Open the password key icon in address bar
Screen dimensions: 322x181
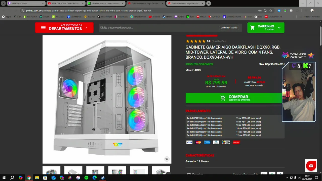tap(260, 11)
